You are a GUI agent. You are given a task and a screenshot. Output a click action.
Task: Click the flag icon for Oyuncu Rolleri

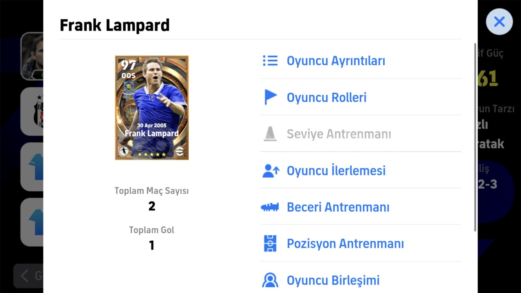point(270,98)
